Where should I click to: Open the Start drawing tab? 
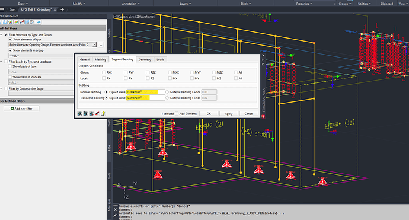point(12,9)
